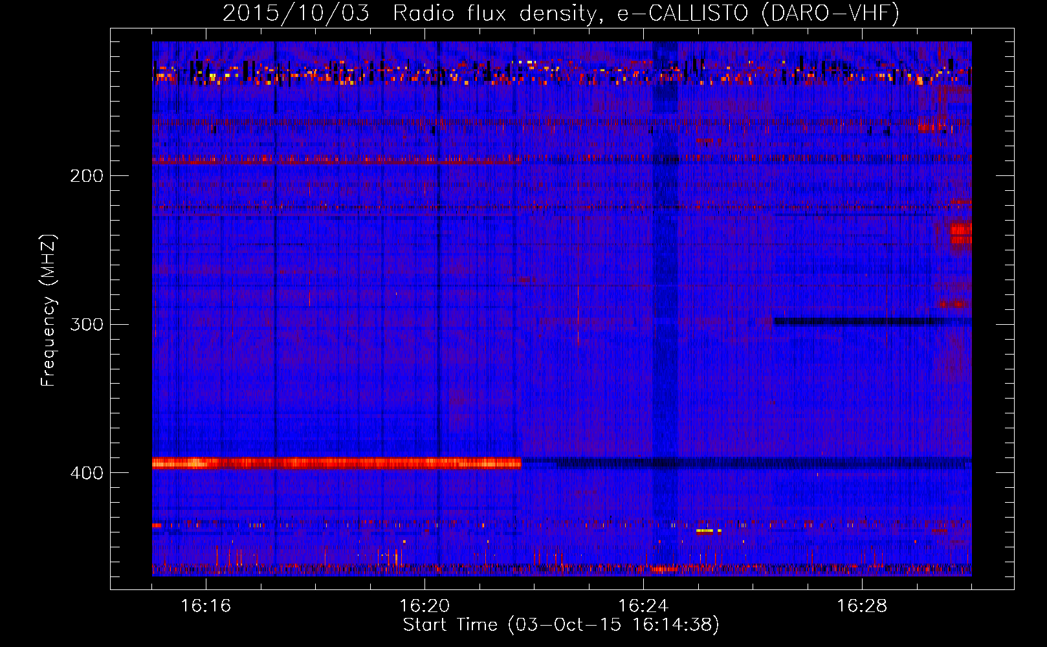Click the plot title "Radio flux density, e-CALLISTO (DARO-VHF)"
The width and height of the screenshot is (1047, 647).
point(645,14)
